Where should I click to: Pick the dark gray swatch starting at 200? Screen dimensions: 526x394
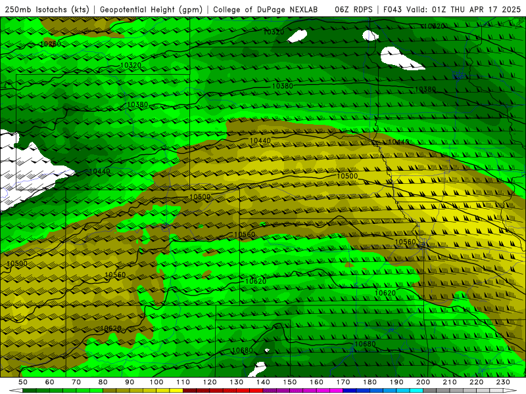point(430,391)
